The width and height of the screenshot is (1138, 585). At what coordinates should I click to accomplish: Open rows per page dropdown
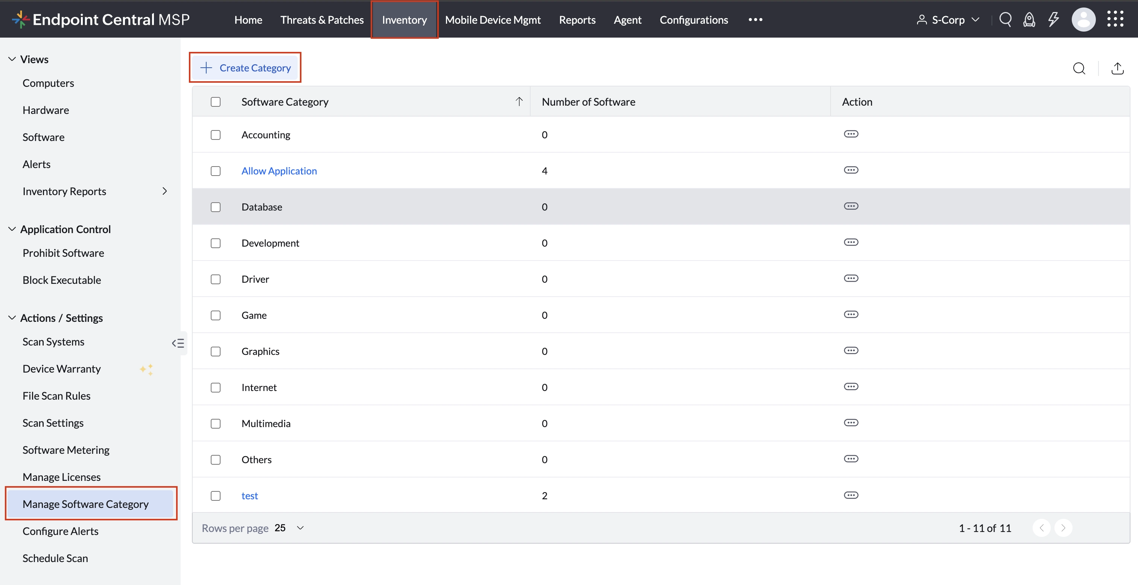click(x=289, y=528)
